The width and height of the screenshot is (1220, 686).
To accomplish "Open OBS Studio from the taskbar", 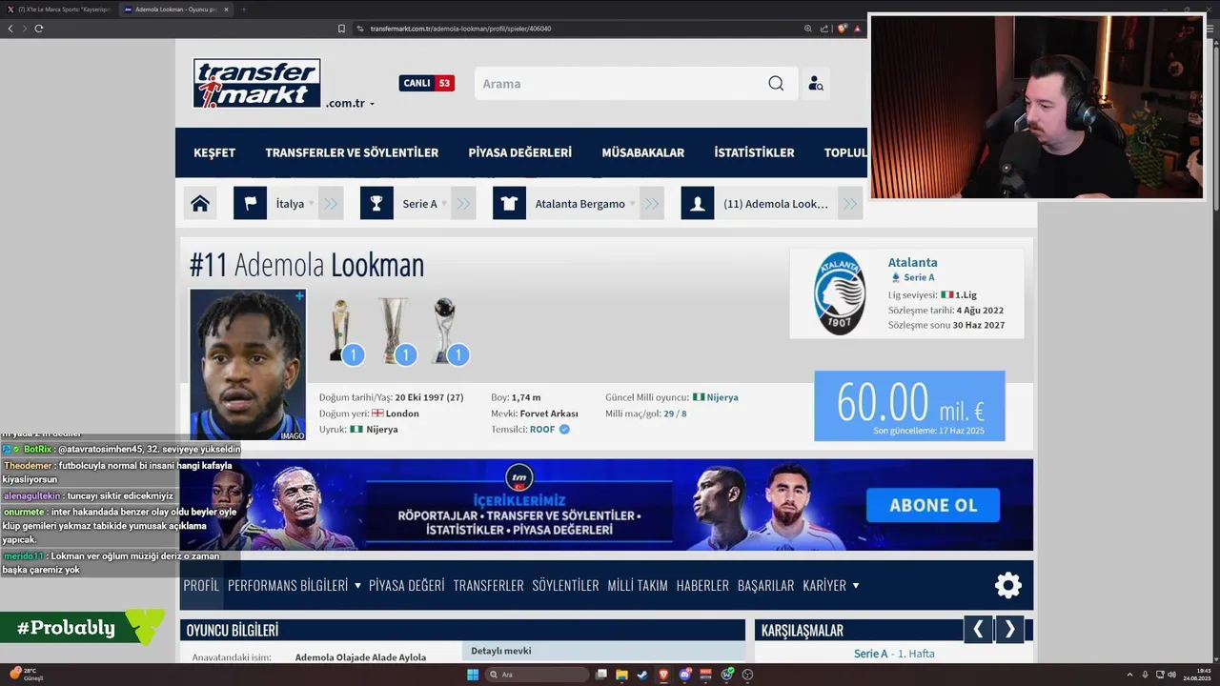I will (747, 675).
